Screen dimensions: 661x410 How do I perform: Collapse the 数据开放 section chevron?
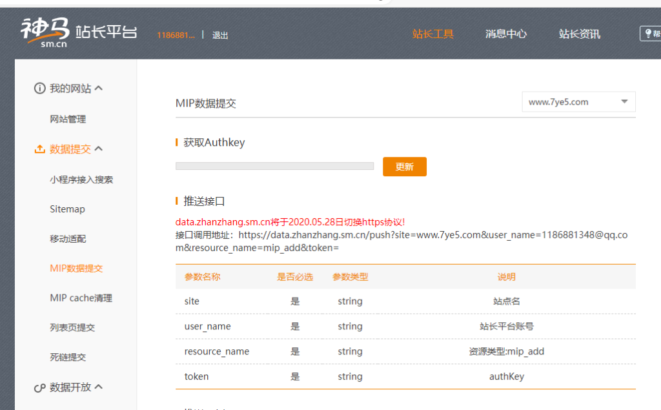pyautogui.click(x=99, y=386)
